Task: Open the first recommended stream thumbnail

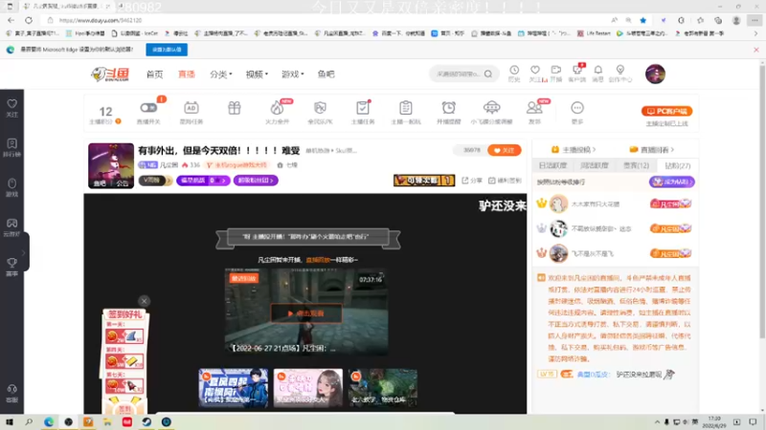Action: pos(234,388)
